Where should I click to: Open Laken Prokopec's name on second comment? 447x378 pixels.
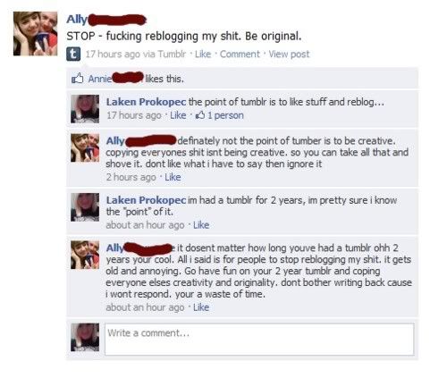[146, 200]
